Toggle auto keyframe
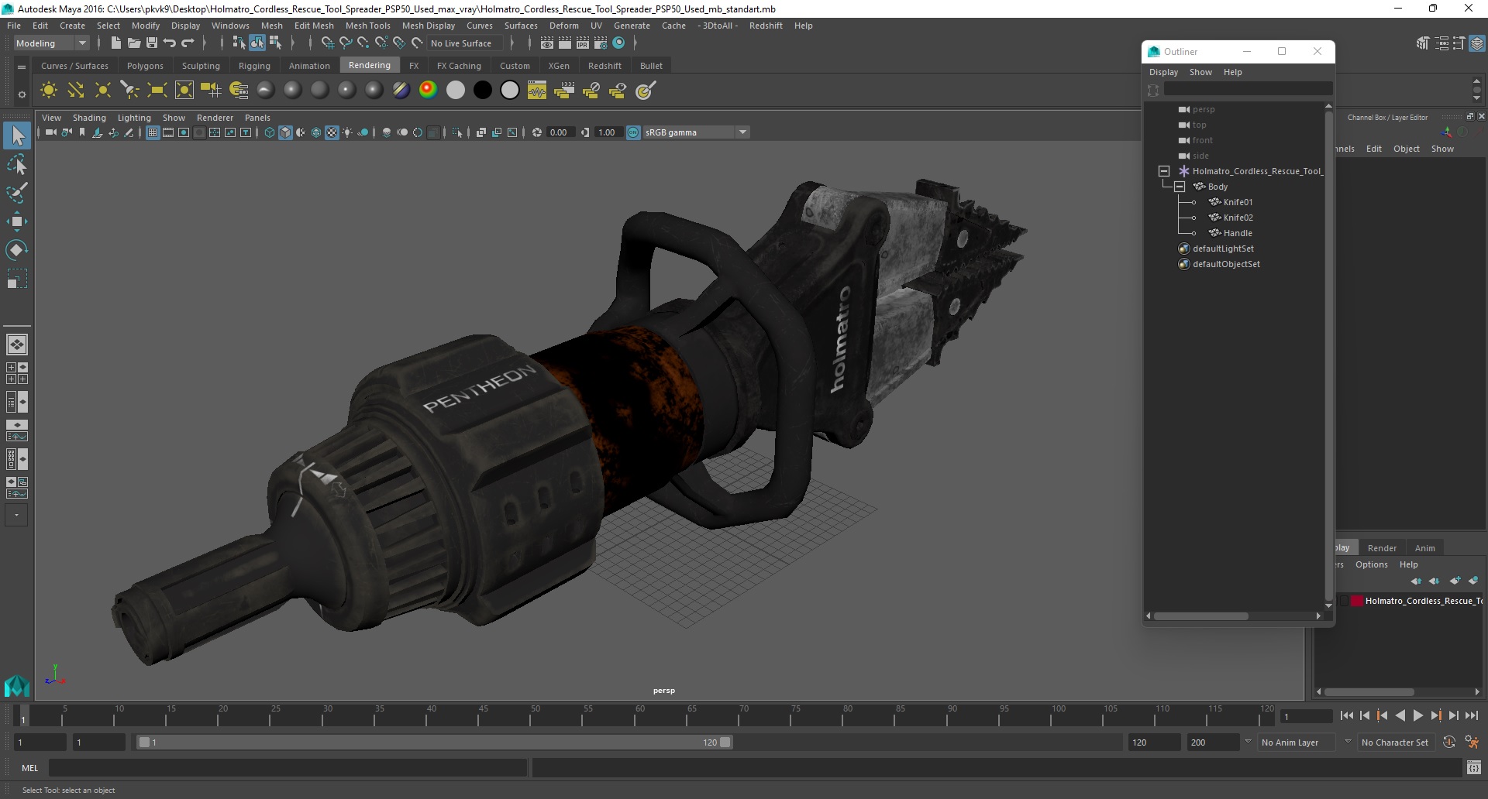The height and width of the screenshot is (799, 1488). coord(1449,742)
